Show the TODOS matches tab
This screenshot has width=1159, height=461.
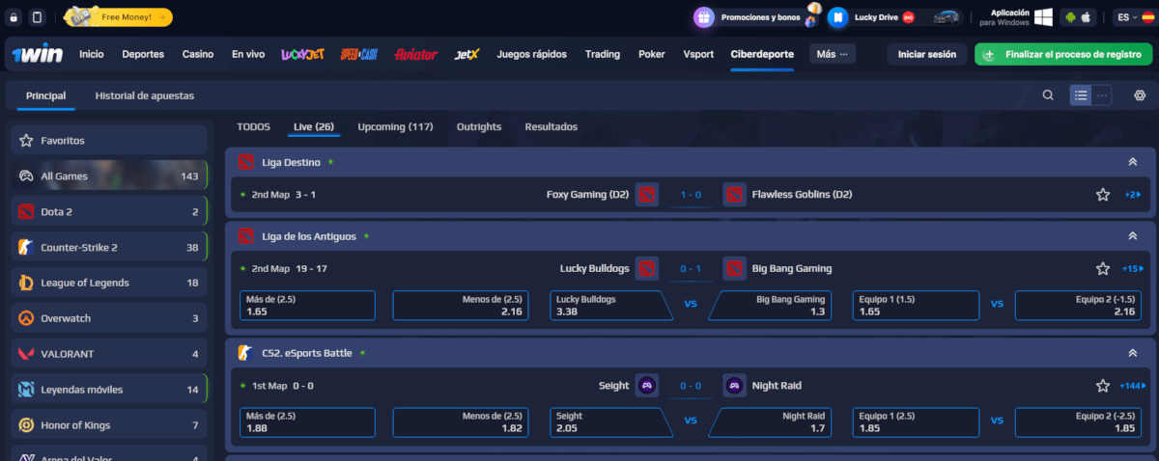[x=253, y=126]
